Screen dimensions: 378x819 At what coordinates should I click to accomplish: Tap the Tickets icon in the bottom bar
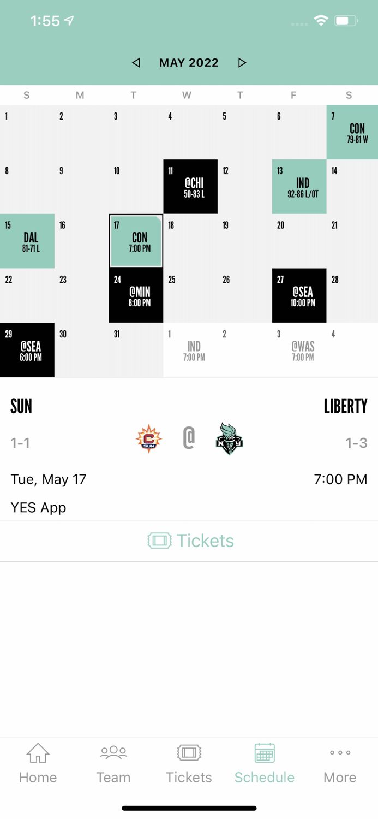[189, 753]
